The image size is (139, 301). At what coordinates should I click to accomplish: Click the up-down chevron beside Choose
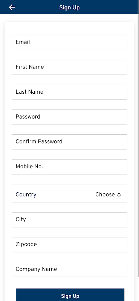(x=119, y=195)
